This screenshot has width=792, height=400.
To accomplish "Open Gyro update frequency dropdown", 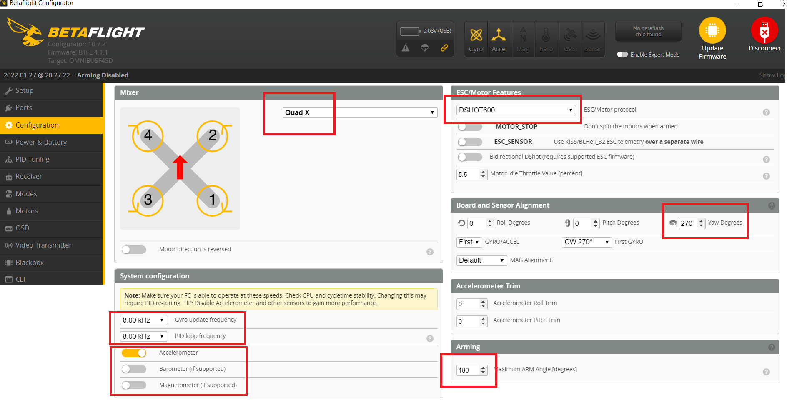I will [143, 320].
